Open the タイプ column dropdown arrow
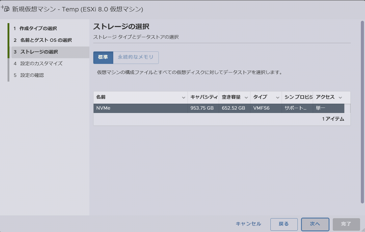 click(x=277, y=98)
